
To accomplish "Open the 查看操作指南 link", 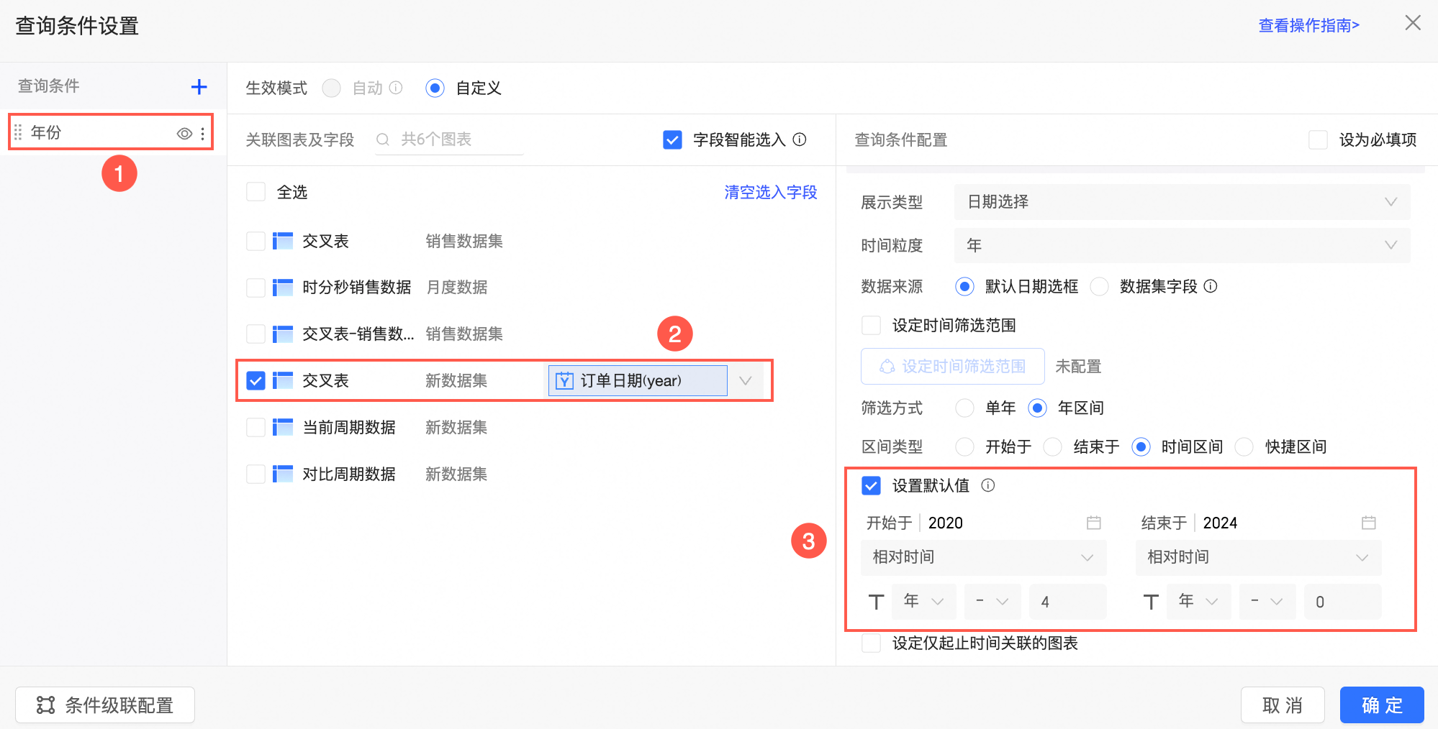I will coord(1308,26).
